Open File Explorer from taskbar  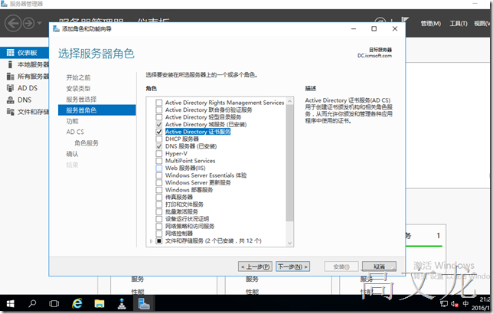100,303
